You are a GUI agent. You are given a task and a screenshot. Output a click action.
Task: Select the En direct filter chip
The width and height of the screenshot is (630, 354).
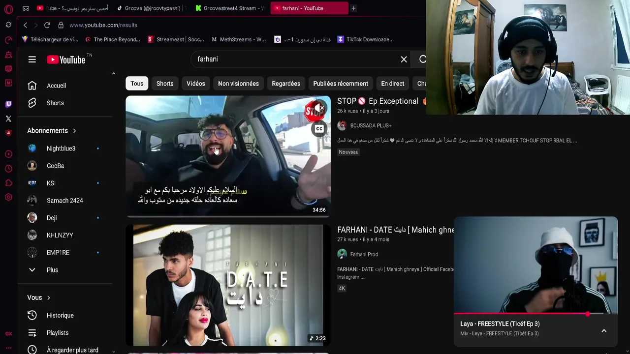[x=393, y=84]
